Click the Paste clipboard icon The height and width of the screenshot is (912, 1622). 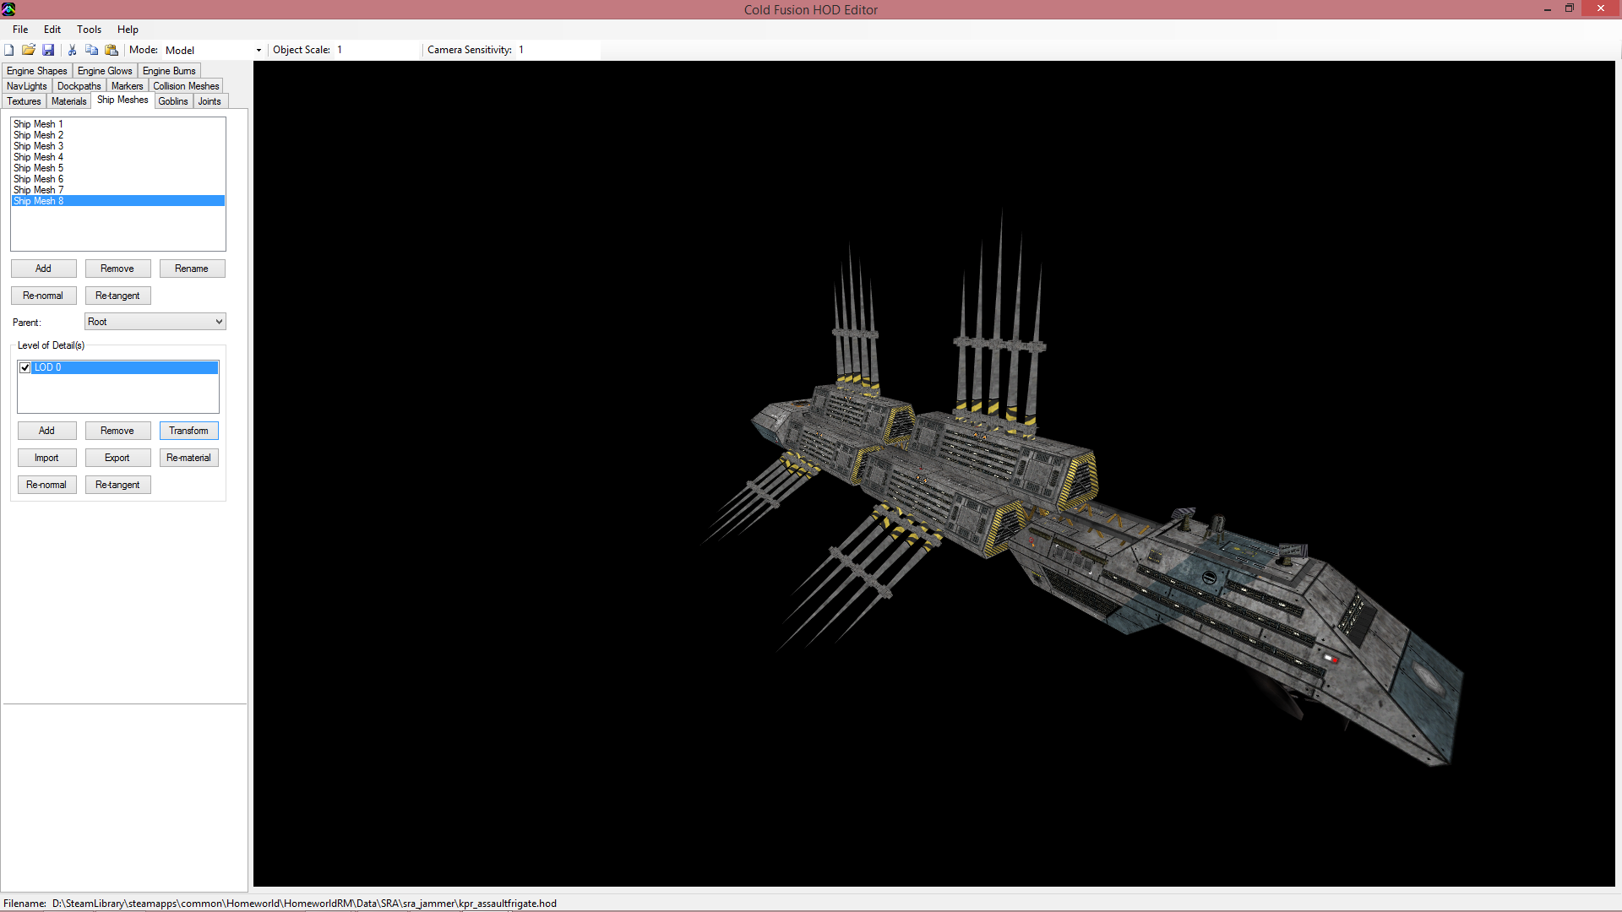click(111, 50)
